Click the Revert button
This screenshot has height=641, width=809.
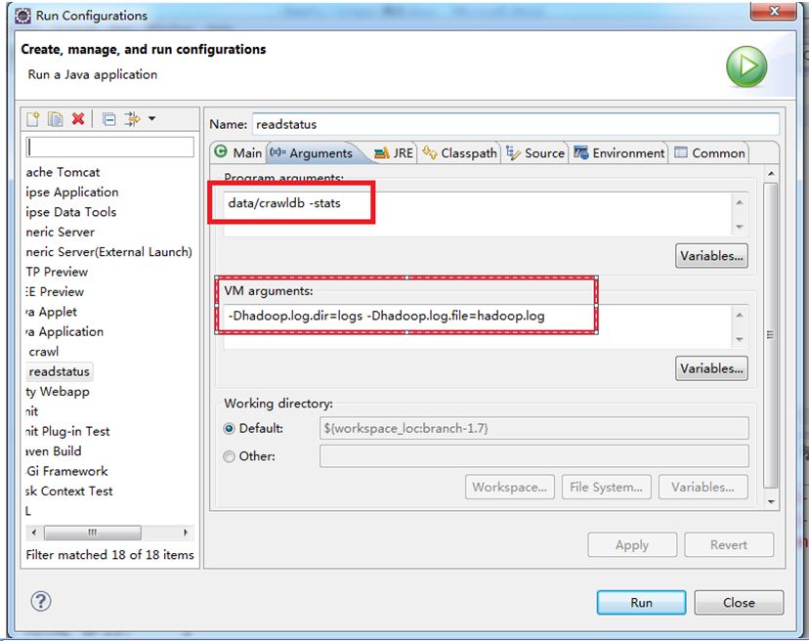pos(729,545)
